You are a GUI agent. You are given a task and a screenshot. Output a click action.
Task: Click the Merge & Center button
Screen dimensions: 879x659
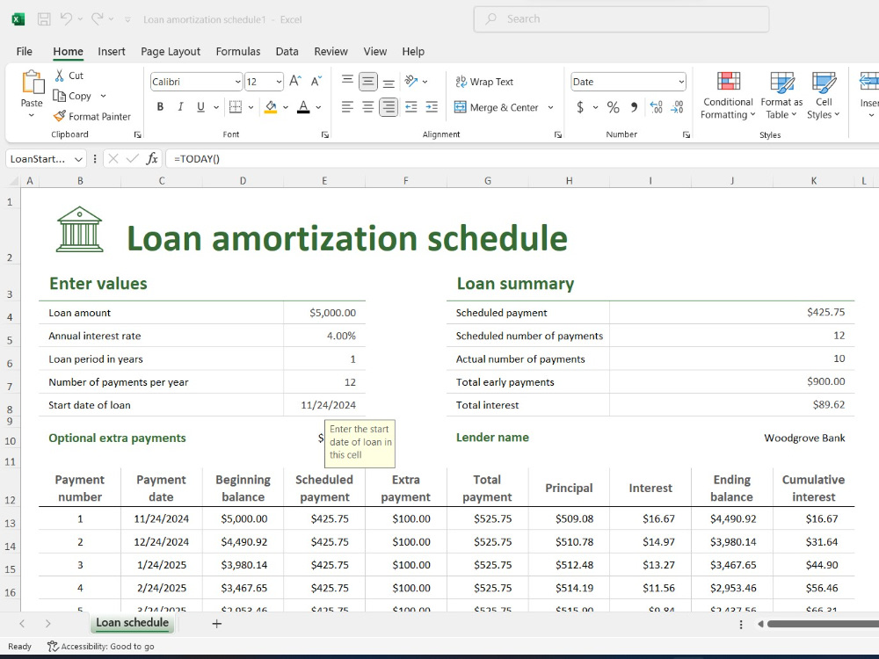pyautogui.click(x=497, y=107)
